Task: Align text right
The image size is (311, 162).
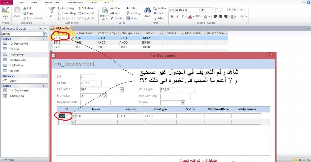Action: 226,17
